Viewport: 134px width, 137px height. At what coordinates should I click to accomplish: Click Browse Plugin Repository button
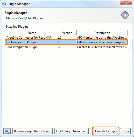point(33,131)
